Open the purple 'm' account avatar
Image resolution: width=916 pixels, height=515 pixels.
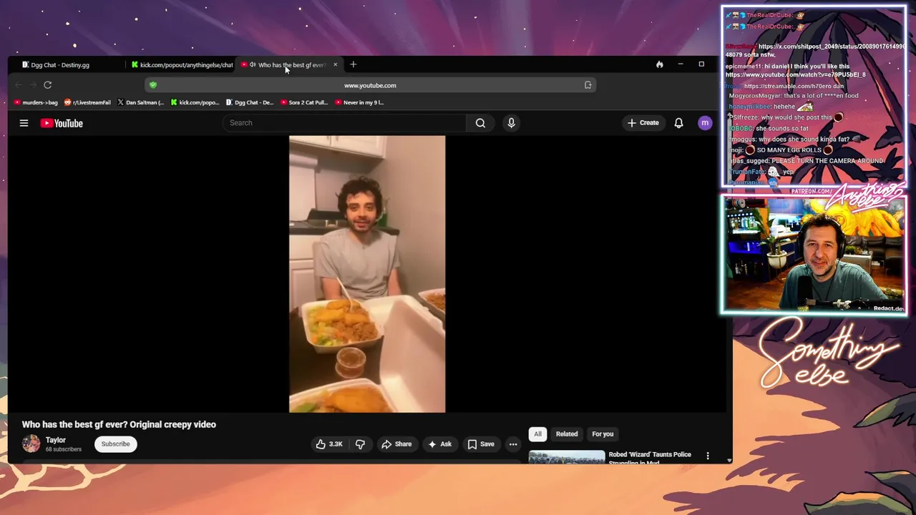pyautogui.click(x=705, y=123)
